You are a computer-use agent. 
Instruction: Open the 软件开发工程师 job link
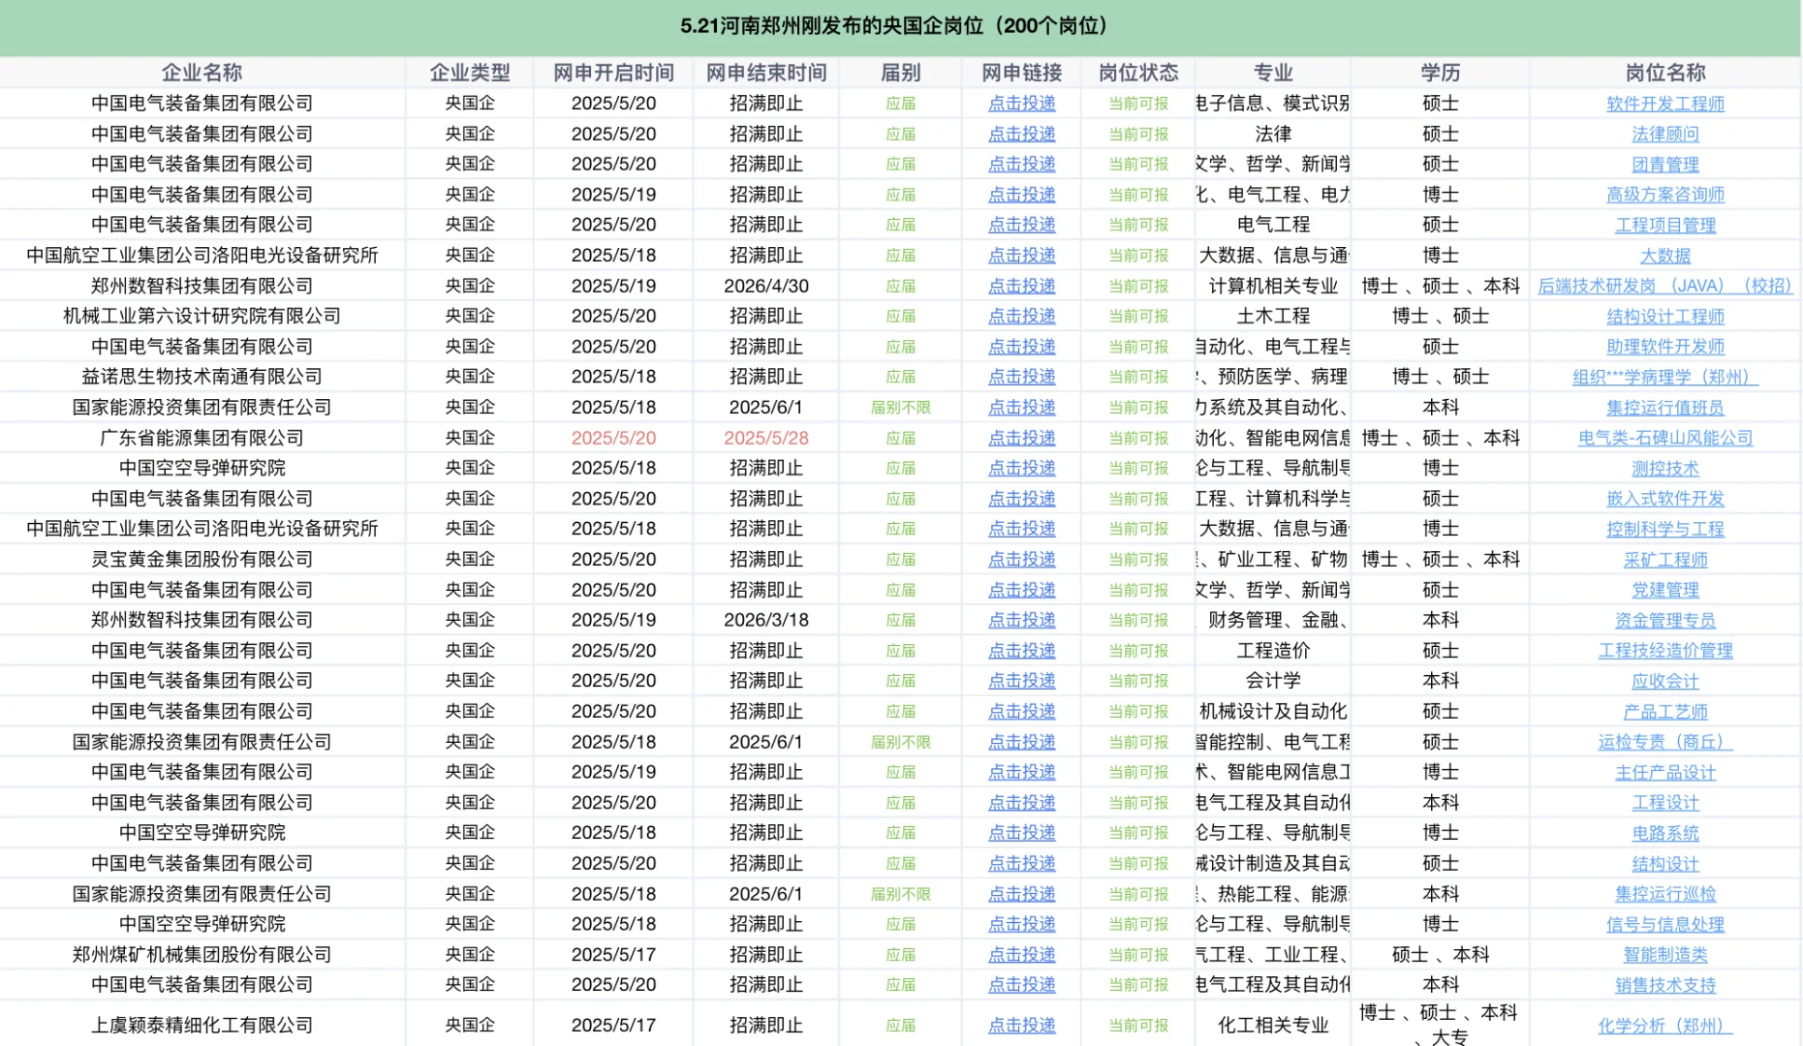pos(1664,104)
